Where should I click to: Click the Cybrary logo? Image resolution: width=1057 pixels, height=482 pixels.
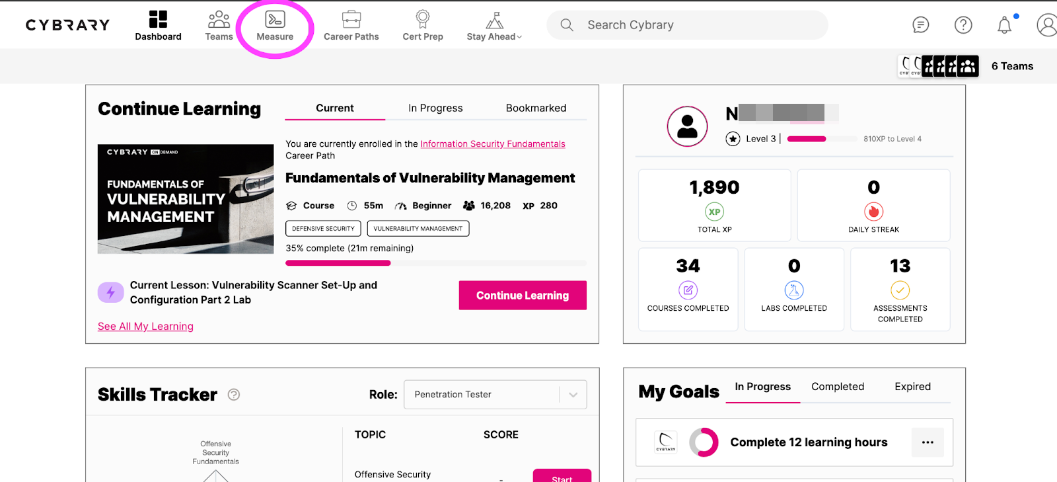[67, 25]
